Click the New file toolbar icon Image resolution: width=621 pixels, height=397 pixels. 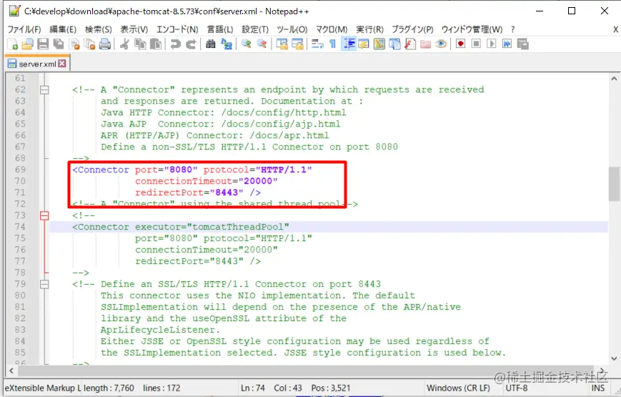[x=12, y=44]
